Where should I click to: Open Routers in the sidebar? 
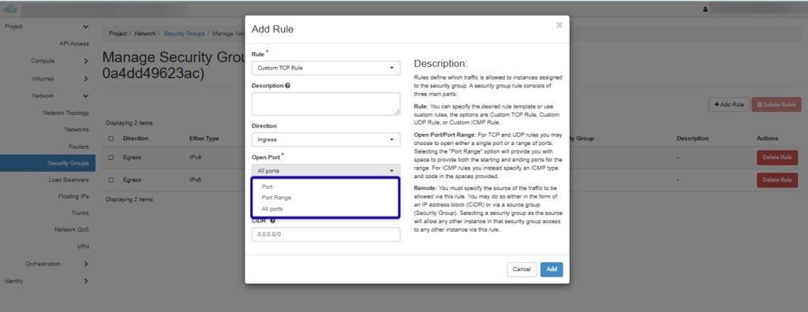tap(79, 147)
